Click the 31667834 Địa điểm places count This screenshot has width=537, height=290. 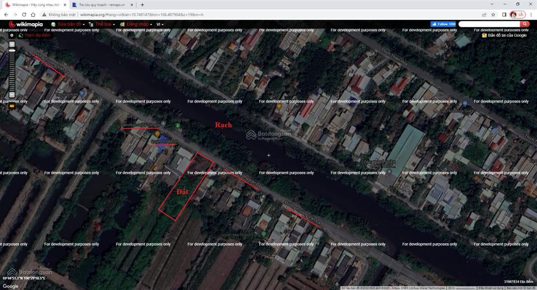(519, 282)
